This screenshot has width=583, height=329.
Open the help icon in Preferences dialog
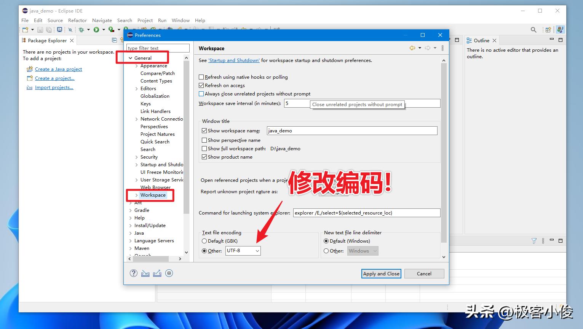tap(133, 273)
